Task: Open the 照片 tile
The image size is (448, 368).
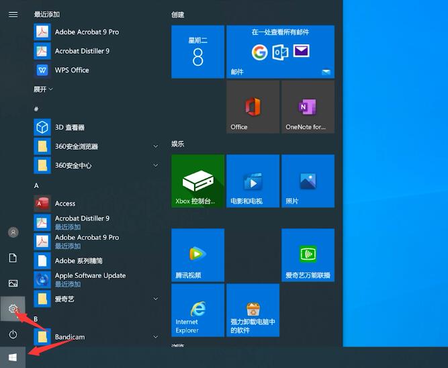Action: point(308,181)
